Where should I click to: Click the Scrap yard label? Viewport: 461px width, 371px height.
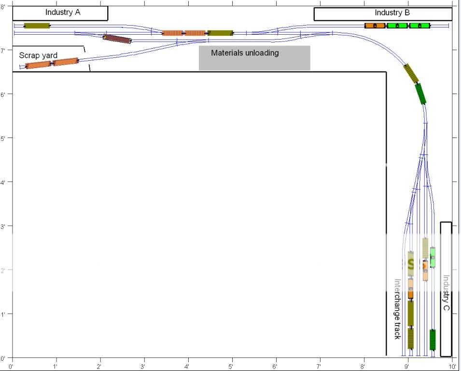tap(38, 55)
